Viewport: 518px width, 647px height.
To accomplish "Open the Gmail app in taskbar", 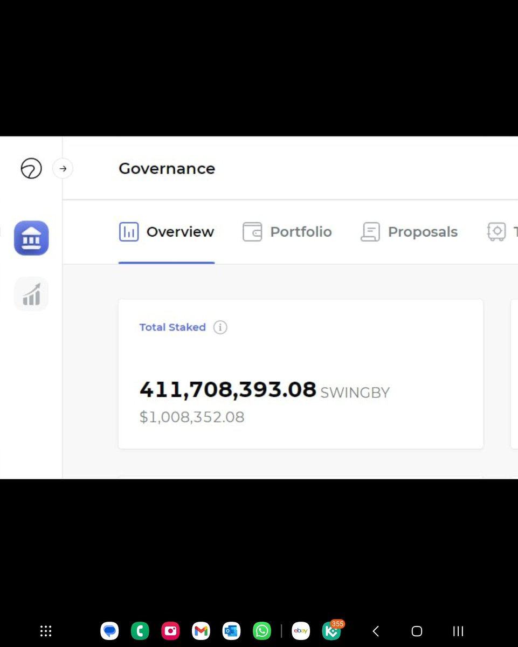I will [201, 631].
